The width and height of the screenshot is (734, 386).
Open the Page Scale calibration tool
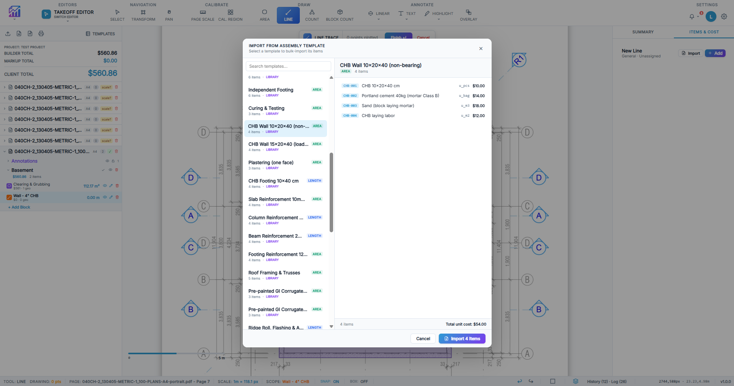(203, 15)
